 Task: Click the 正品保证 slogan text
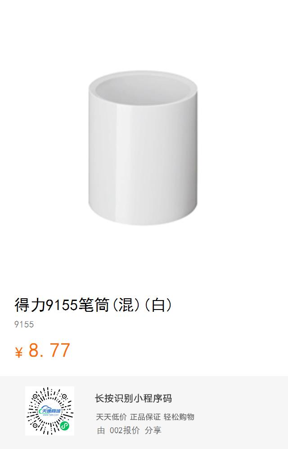(x=145, y=417)
